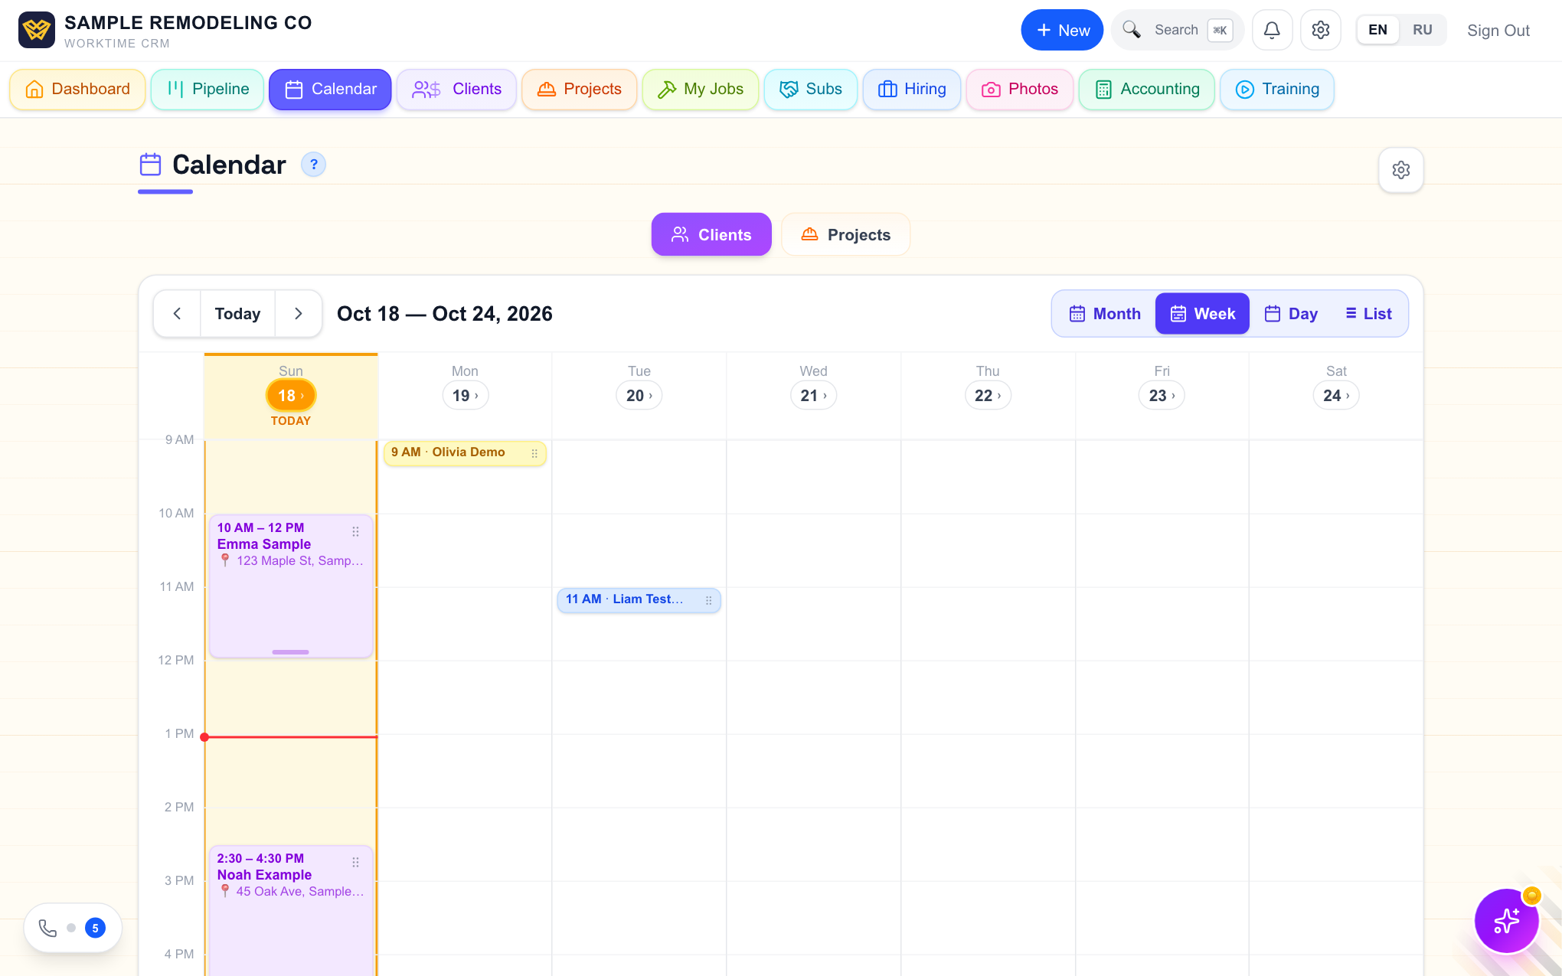Expand Sunday 18 day chip
The height and width of the screenshot is (976, 1562).
click(x=290, y=396)
